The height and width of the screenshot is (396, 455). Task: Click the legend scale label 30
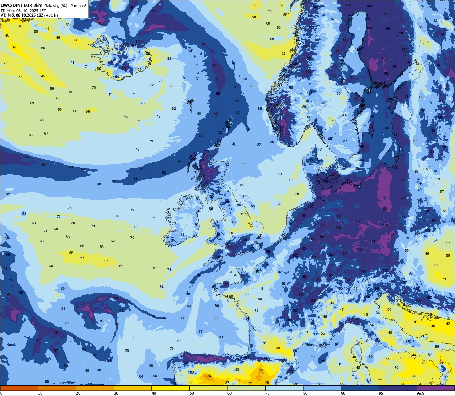click(x=116, y=393)
